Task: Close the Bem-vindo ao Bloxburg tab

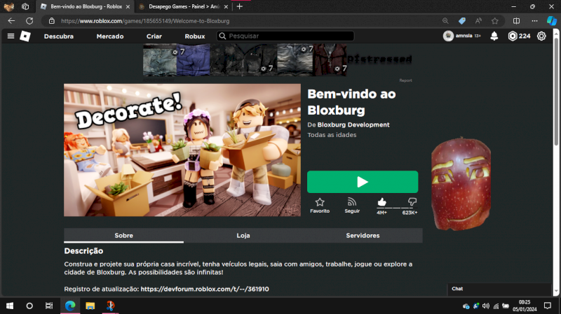Action: click(x=128, y=7)
